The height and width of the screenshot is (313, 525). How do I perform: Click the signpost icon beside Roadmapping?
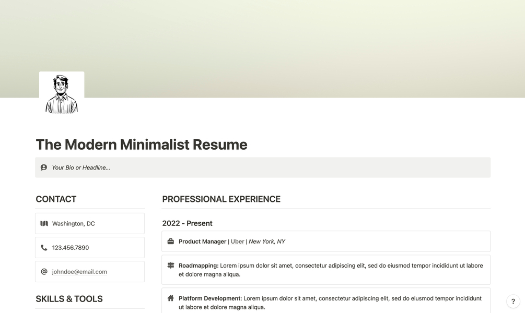pos(170,266)
